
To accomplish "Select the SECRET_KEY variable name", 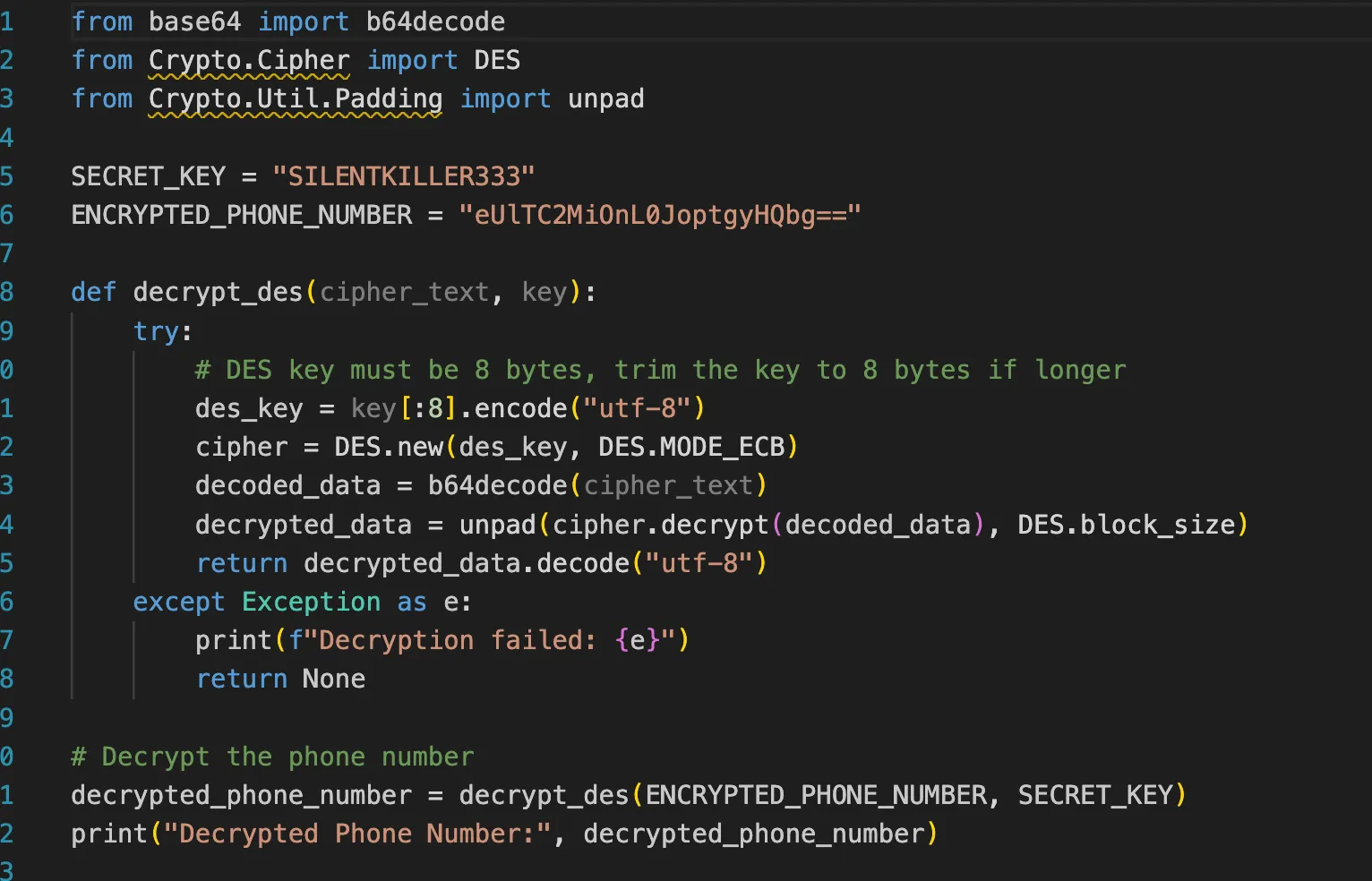I will tap(149, 175).
